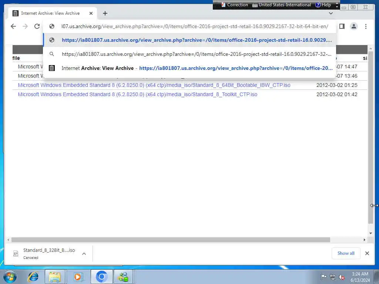Click Correction in the language bar
Image resolution: width=379 pixels, height=284 pixels.
[x=234, y=5]
